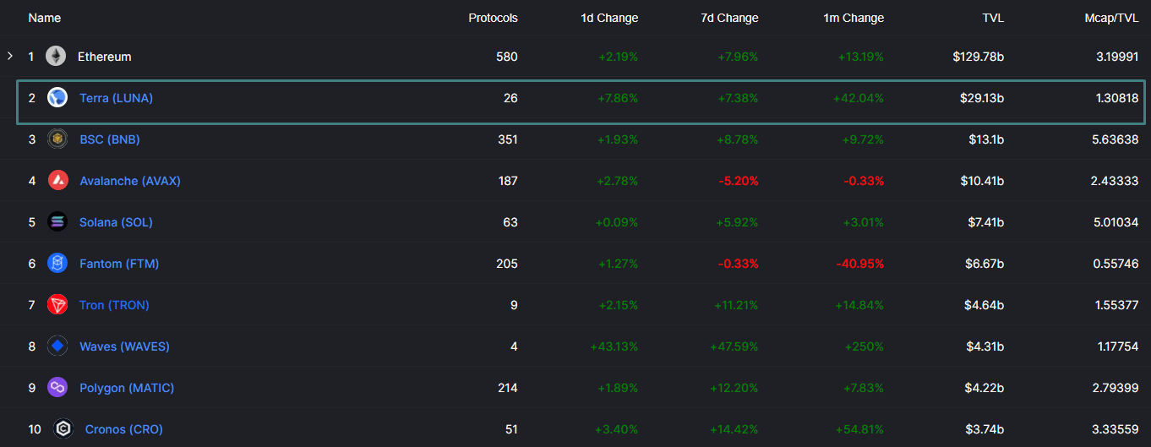The image size is (1151, 447).
Task: Click the Ethereum name text
Action: pos(105,57)
